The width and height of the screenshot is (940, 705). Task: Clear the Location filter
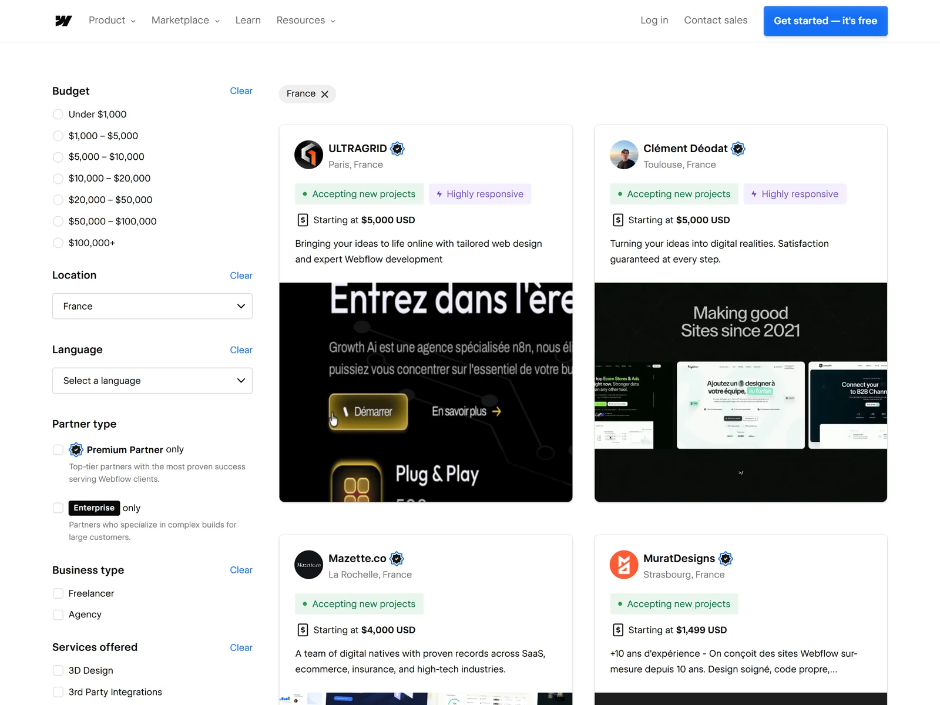click(x=241, y=276)
